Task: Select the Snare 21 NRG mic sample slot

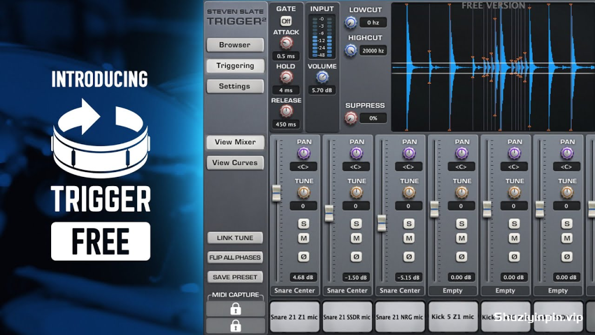Action: tap(400, 317)
